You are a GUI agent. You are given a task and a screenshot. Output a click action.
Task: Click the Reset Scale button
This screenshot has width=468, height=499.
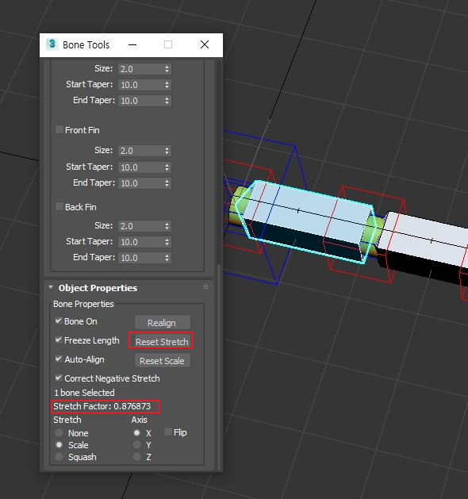163,361
